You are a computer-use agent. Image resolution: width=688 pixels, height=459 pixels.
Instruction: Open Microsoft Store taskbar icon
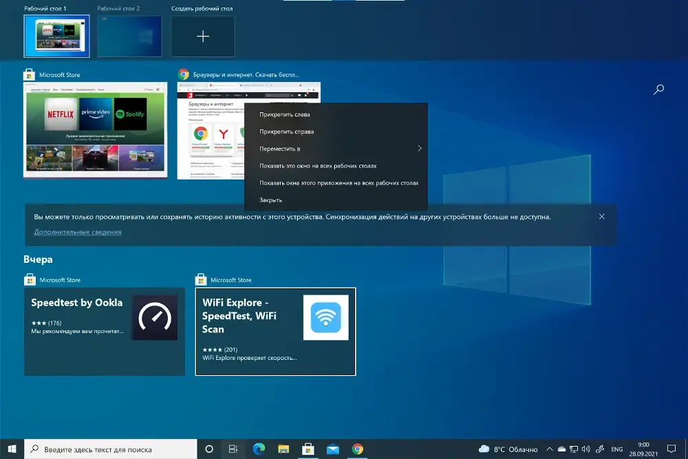click(308, 449)
